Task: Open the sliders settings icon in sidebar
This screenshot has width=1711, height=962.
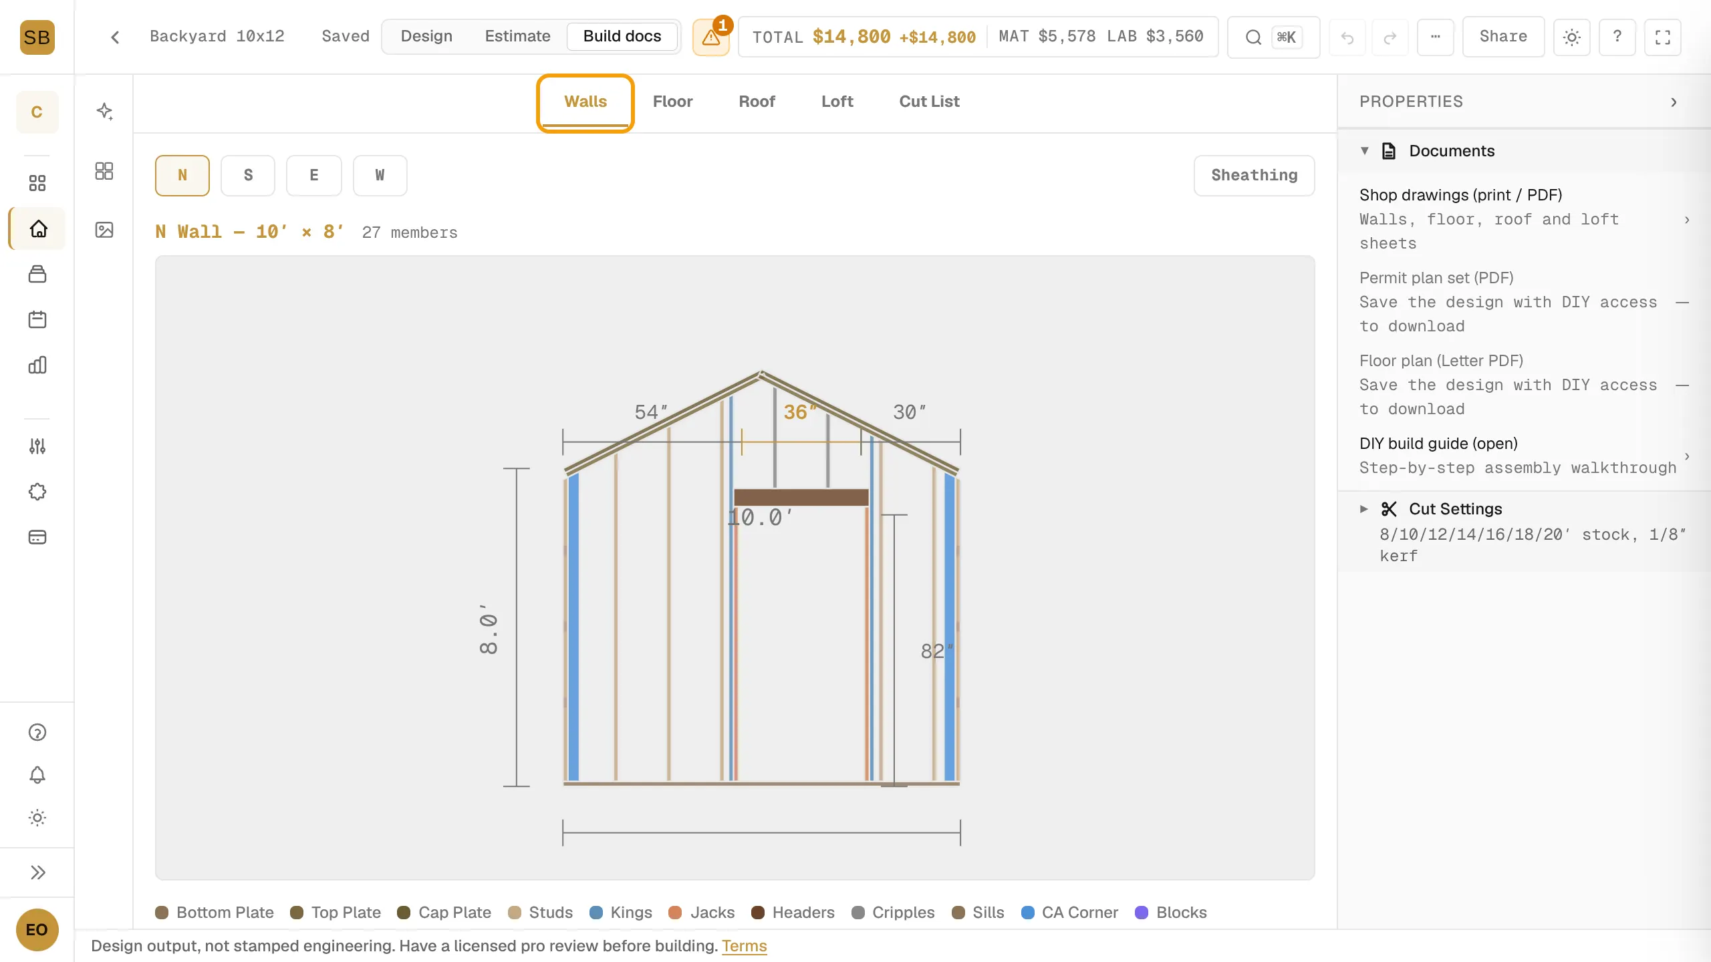Action: click(37, 446)
